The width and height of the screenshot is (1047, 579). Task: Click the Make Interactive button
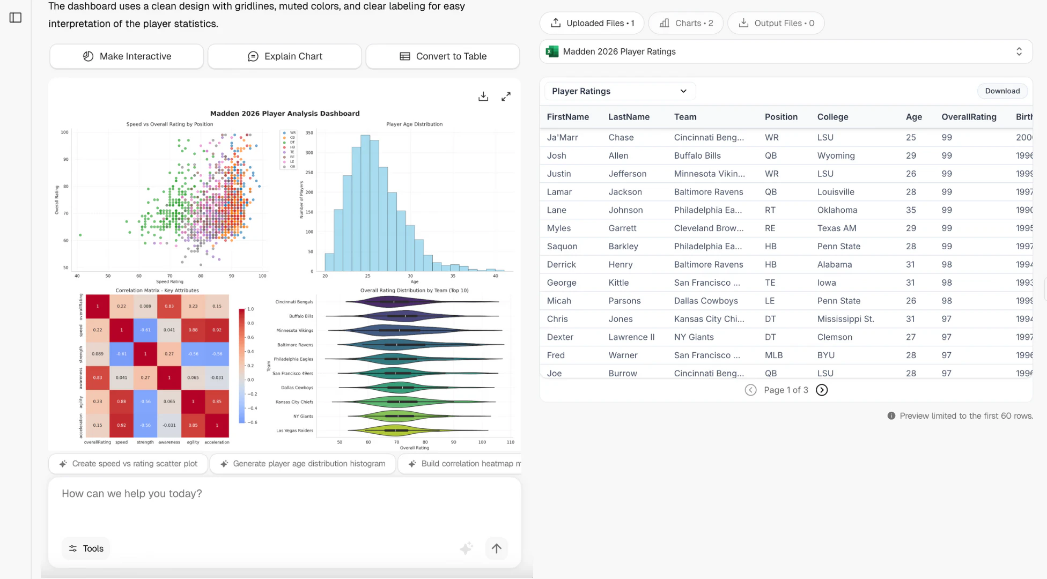127,56
